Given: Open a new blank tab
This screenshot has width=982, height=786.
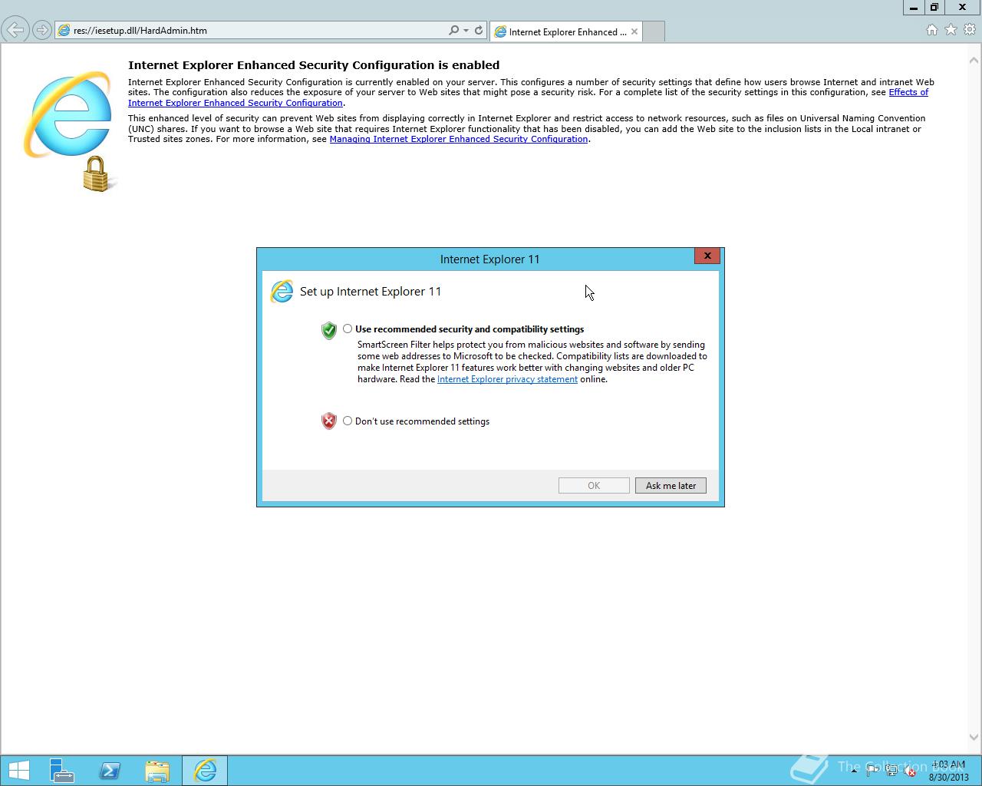Looking at the screenshot, I should point(654,31).
